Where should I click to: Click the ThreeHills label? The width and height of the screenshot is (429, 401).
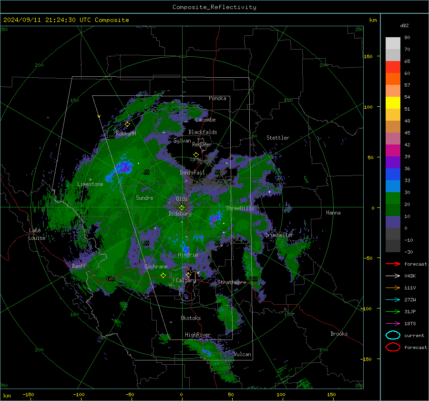click(x=240, y=208)
